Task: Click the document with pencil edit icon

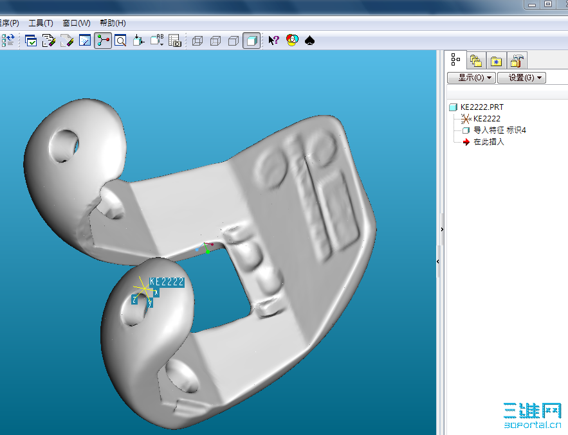Action: pos(48,40)
